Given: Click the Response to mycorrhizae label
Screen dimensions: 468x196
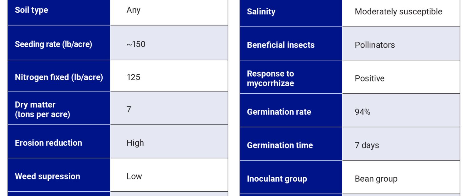Looking at the screenshot, I should tap(271, 78).
